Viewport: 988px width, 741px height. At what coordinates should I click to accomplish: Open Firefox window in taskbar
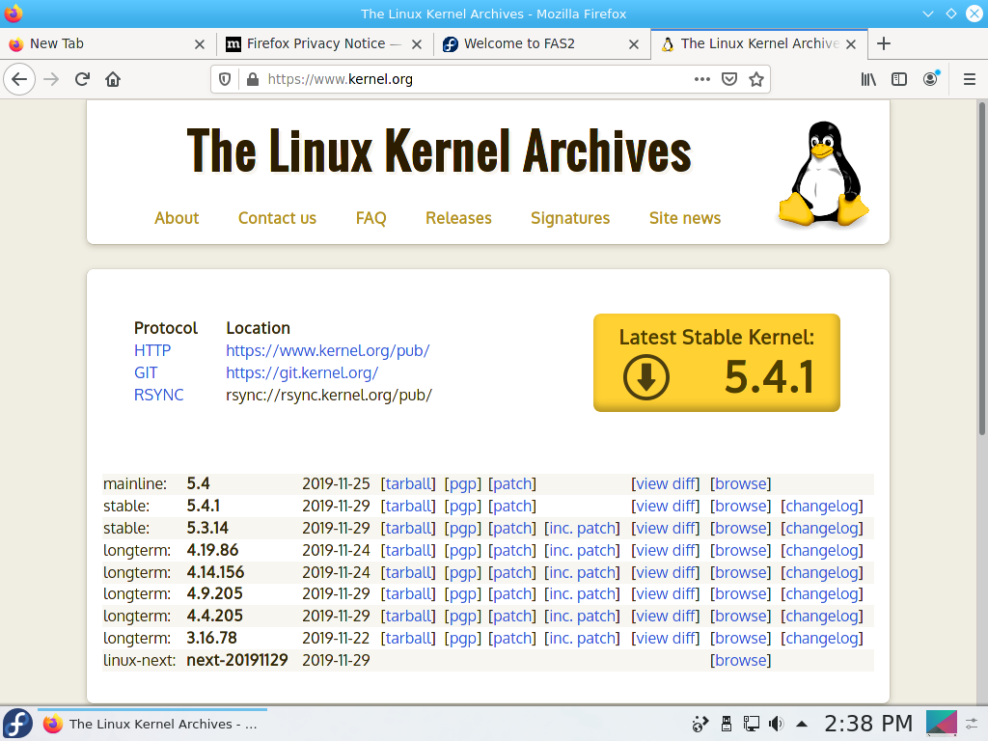click(151, 724)
